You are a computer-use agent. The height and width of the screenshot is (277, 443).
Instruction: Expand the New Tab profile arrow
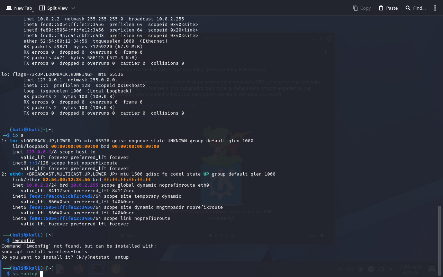coord(33,11)
